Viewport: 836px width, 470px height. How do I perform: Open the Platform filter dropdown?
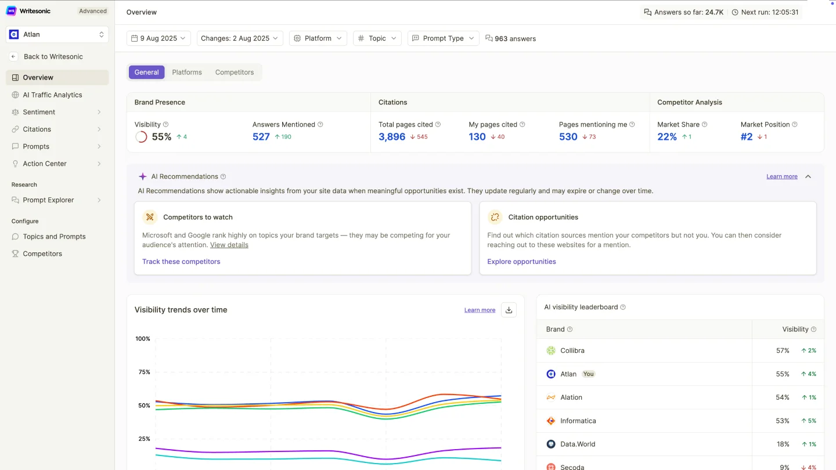(318, 38)
